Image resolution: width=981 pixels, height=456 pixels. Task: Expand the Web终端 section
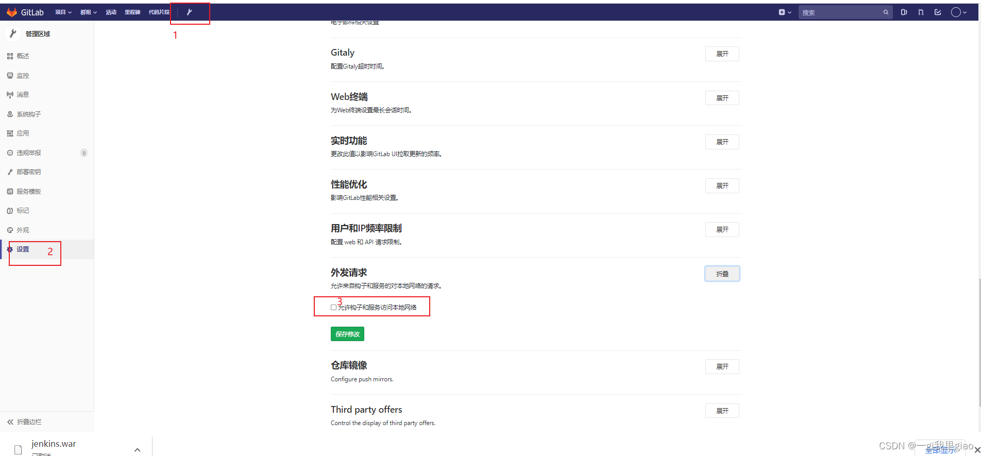point(722,98)
